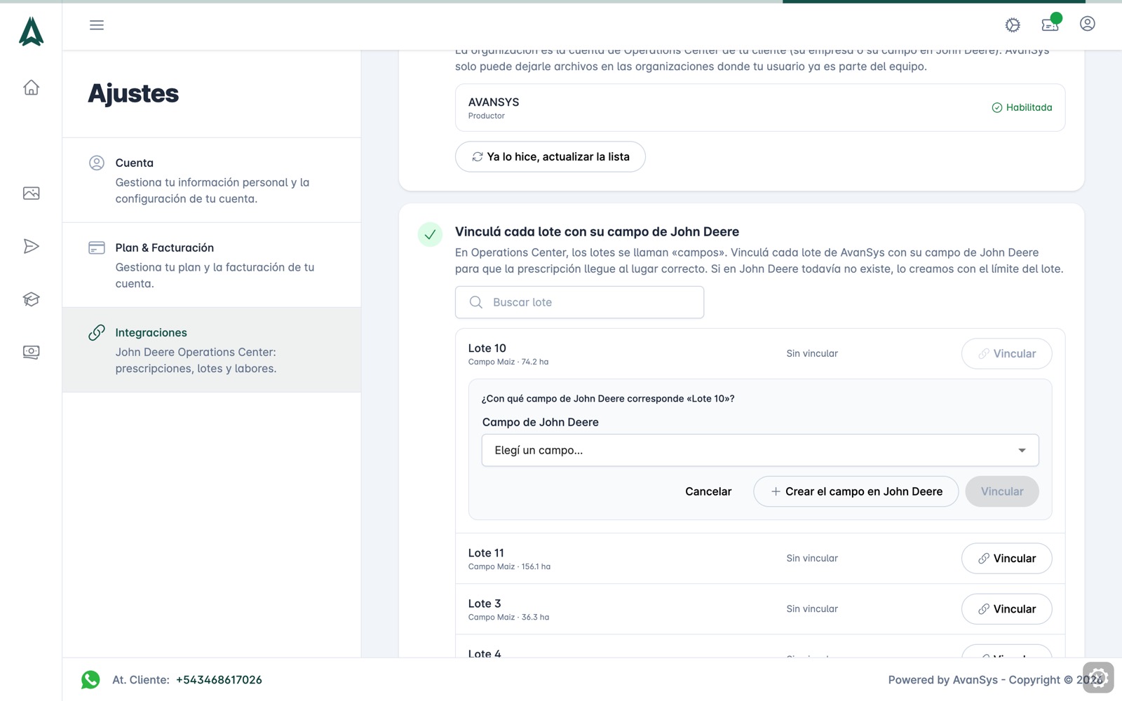
Task: Open the send arrow icon in sidebar
Action: 31,246
